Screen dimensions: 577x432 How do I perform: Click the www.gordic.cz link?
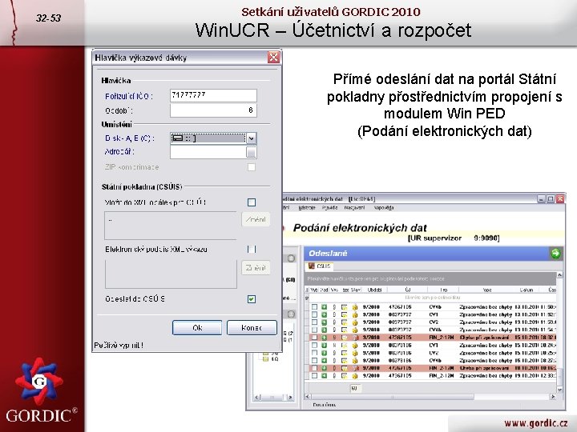[535, 423]
